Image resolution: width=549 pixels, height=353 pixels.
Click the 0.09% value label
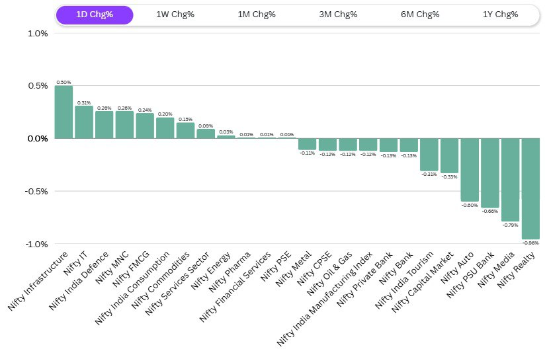click(206, 126)
